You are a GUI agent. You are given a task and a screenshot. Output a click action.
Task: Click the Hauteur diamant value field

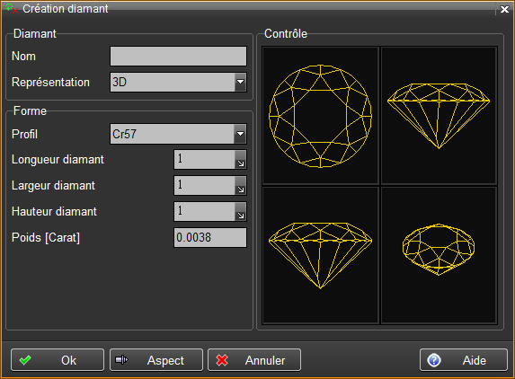pos(204,211)
